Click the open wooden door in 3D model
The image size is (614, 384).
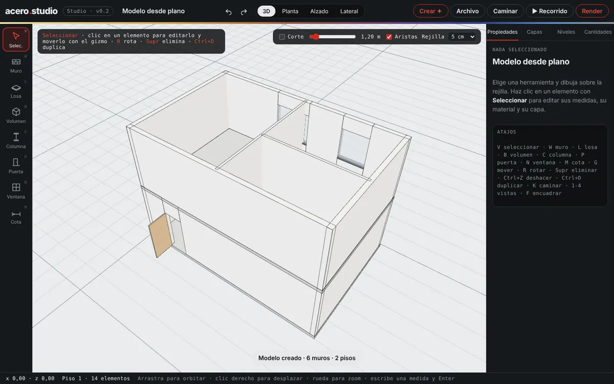160,236
